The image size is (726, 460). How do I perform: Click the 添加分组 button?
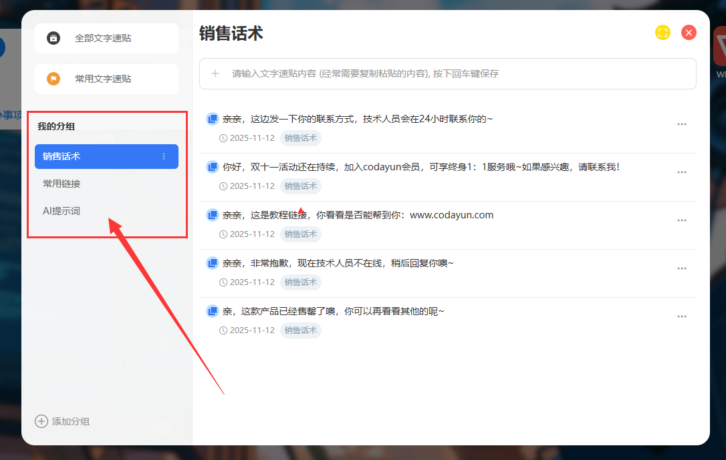pos(63,421)
